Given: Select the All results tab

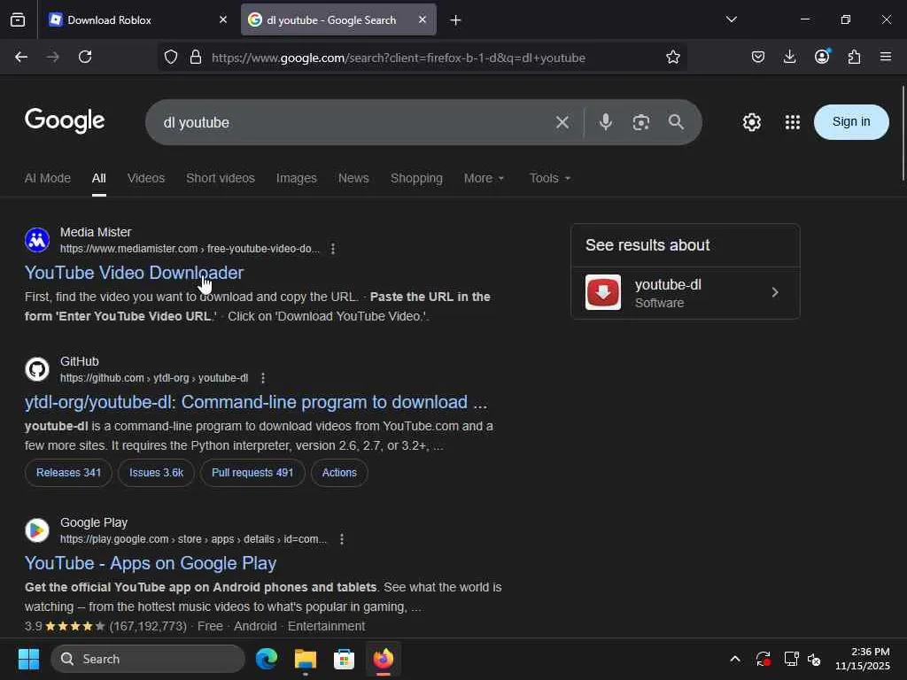Looking at the screenshot, I should click(x=99, y=178).
